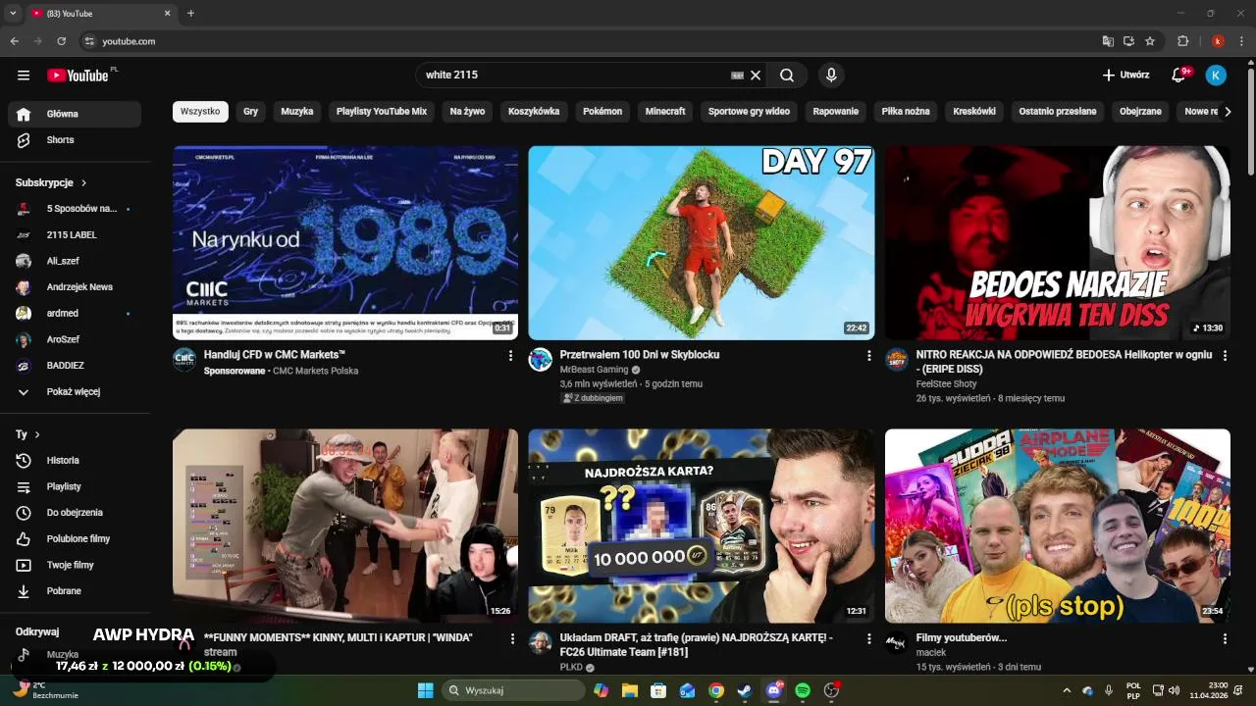
Task: Go to Główna home in sidebar
Action: [x=75, y=114]
